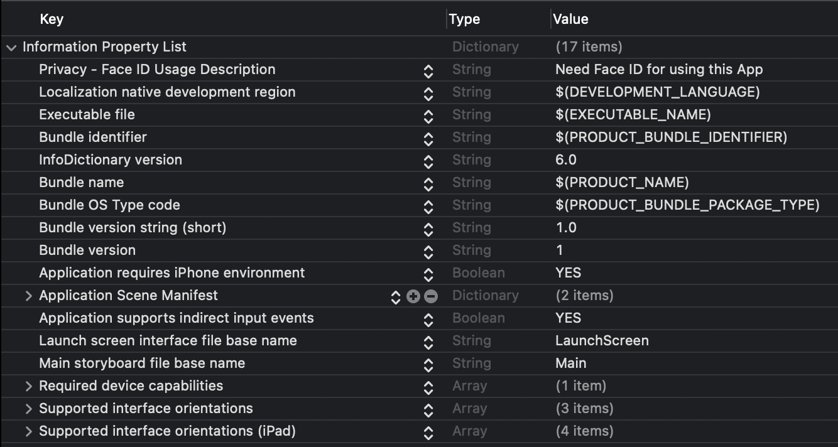This screenshot has width=838, height=447.
Task: Expand Supported interface orientations array
Action: click(x=28, y=409)
